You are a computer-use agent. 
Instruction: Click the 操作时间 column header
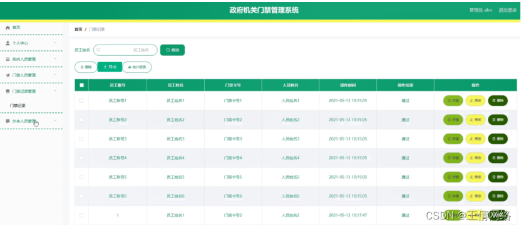pyautogui.click(x=348, y=85)
